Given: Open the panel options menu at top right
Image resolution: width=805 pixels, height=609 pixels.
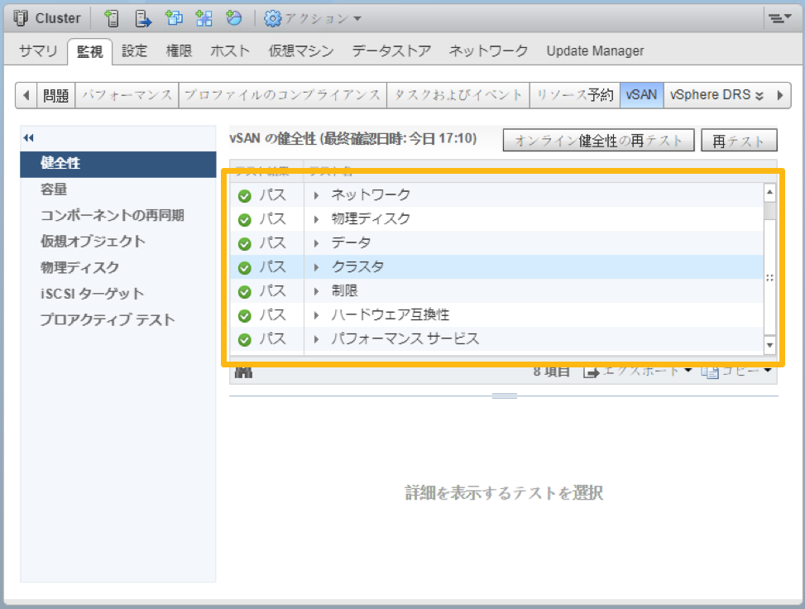Looking at the screenshot, I should tap(780, 18).
